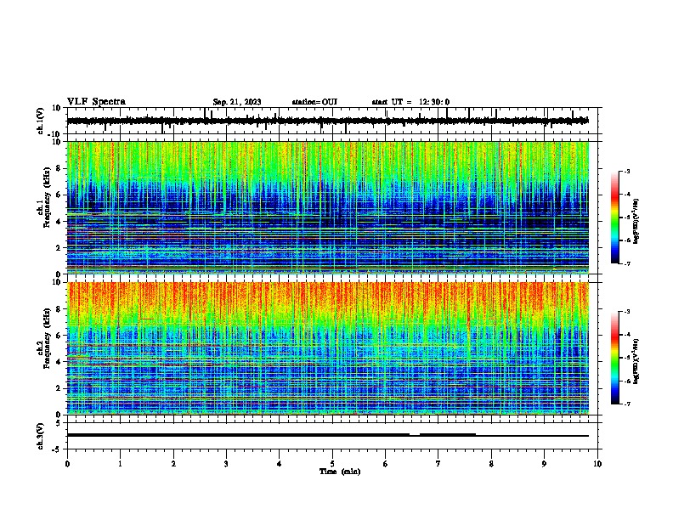The width and height of the screenshot is (673, 520).
Task: Click the ch.3(V) axis label
Action: coord(41,436)
